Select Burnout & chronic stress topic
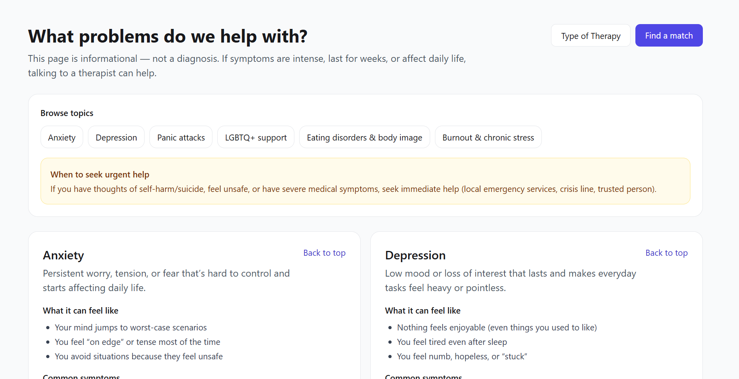Image resolution: width=739 pixels, height=379 pixels. click(x=488, y=137)
